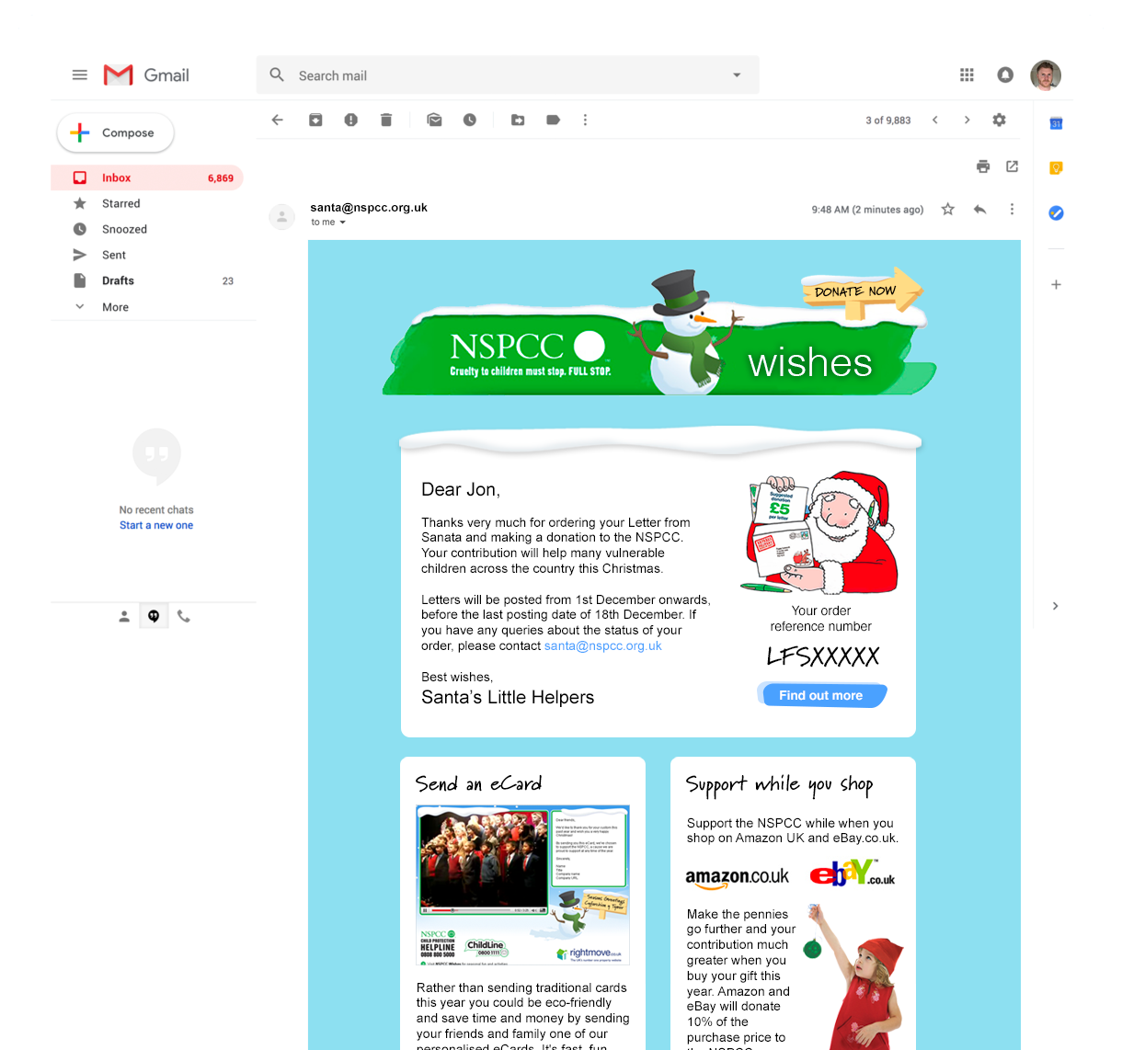Open message more options menu
1122x1050 pixels.
point(1012,209)
